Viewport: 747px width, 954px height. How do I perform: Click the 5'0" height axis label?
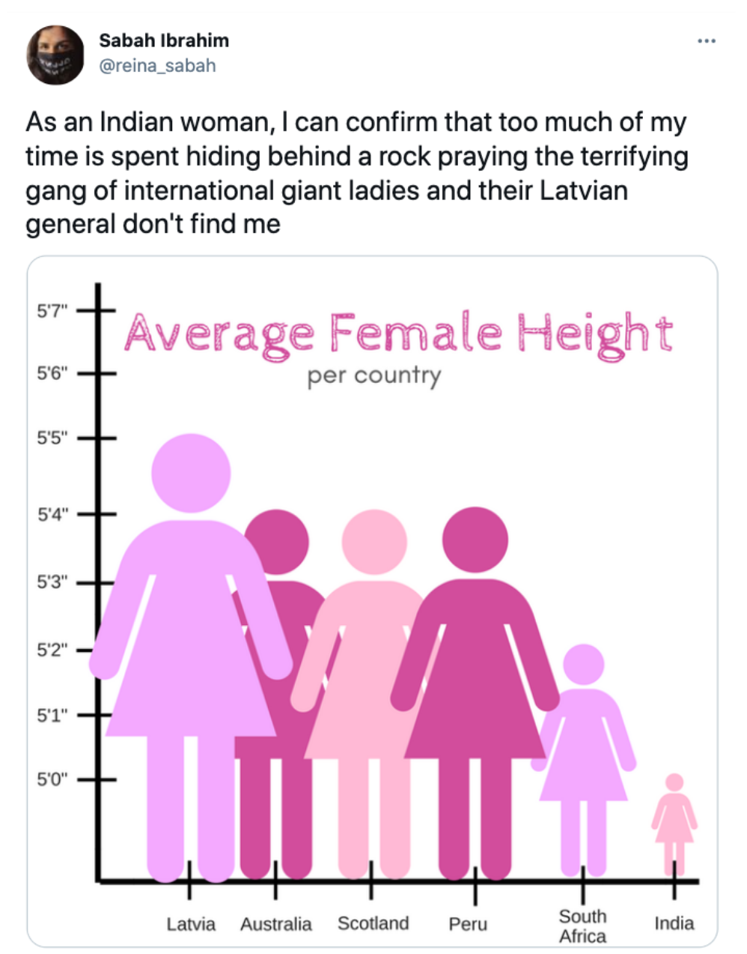[52, 779]
